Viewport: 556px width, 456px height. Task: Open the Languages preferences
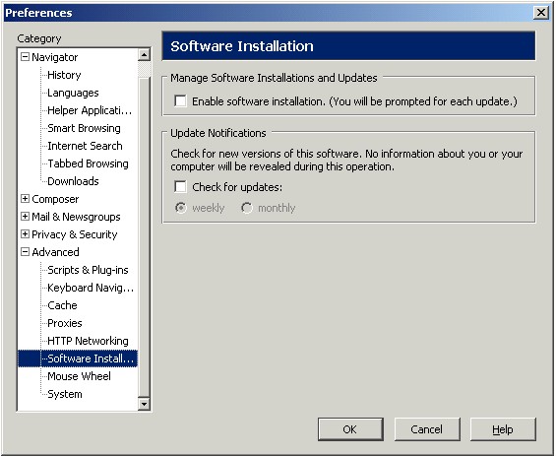tap(73, 93)
